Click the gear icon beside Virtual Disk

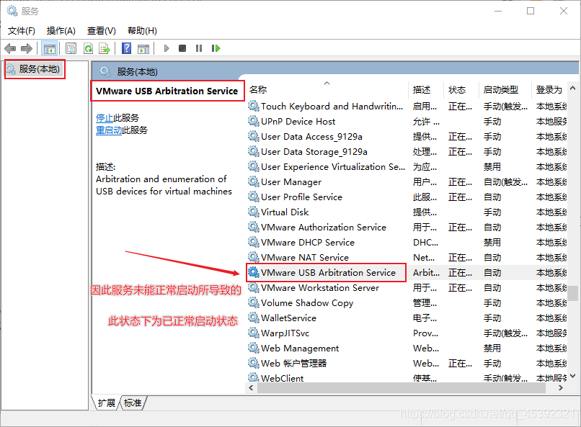coord(254,212)
